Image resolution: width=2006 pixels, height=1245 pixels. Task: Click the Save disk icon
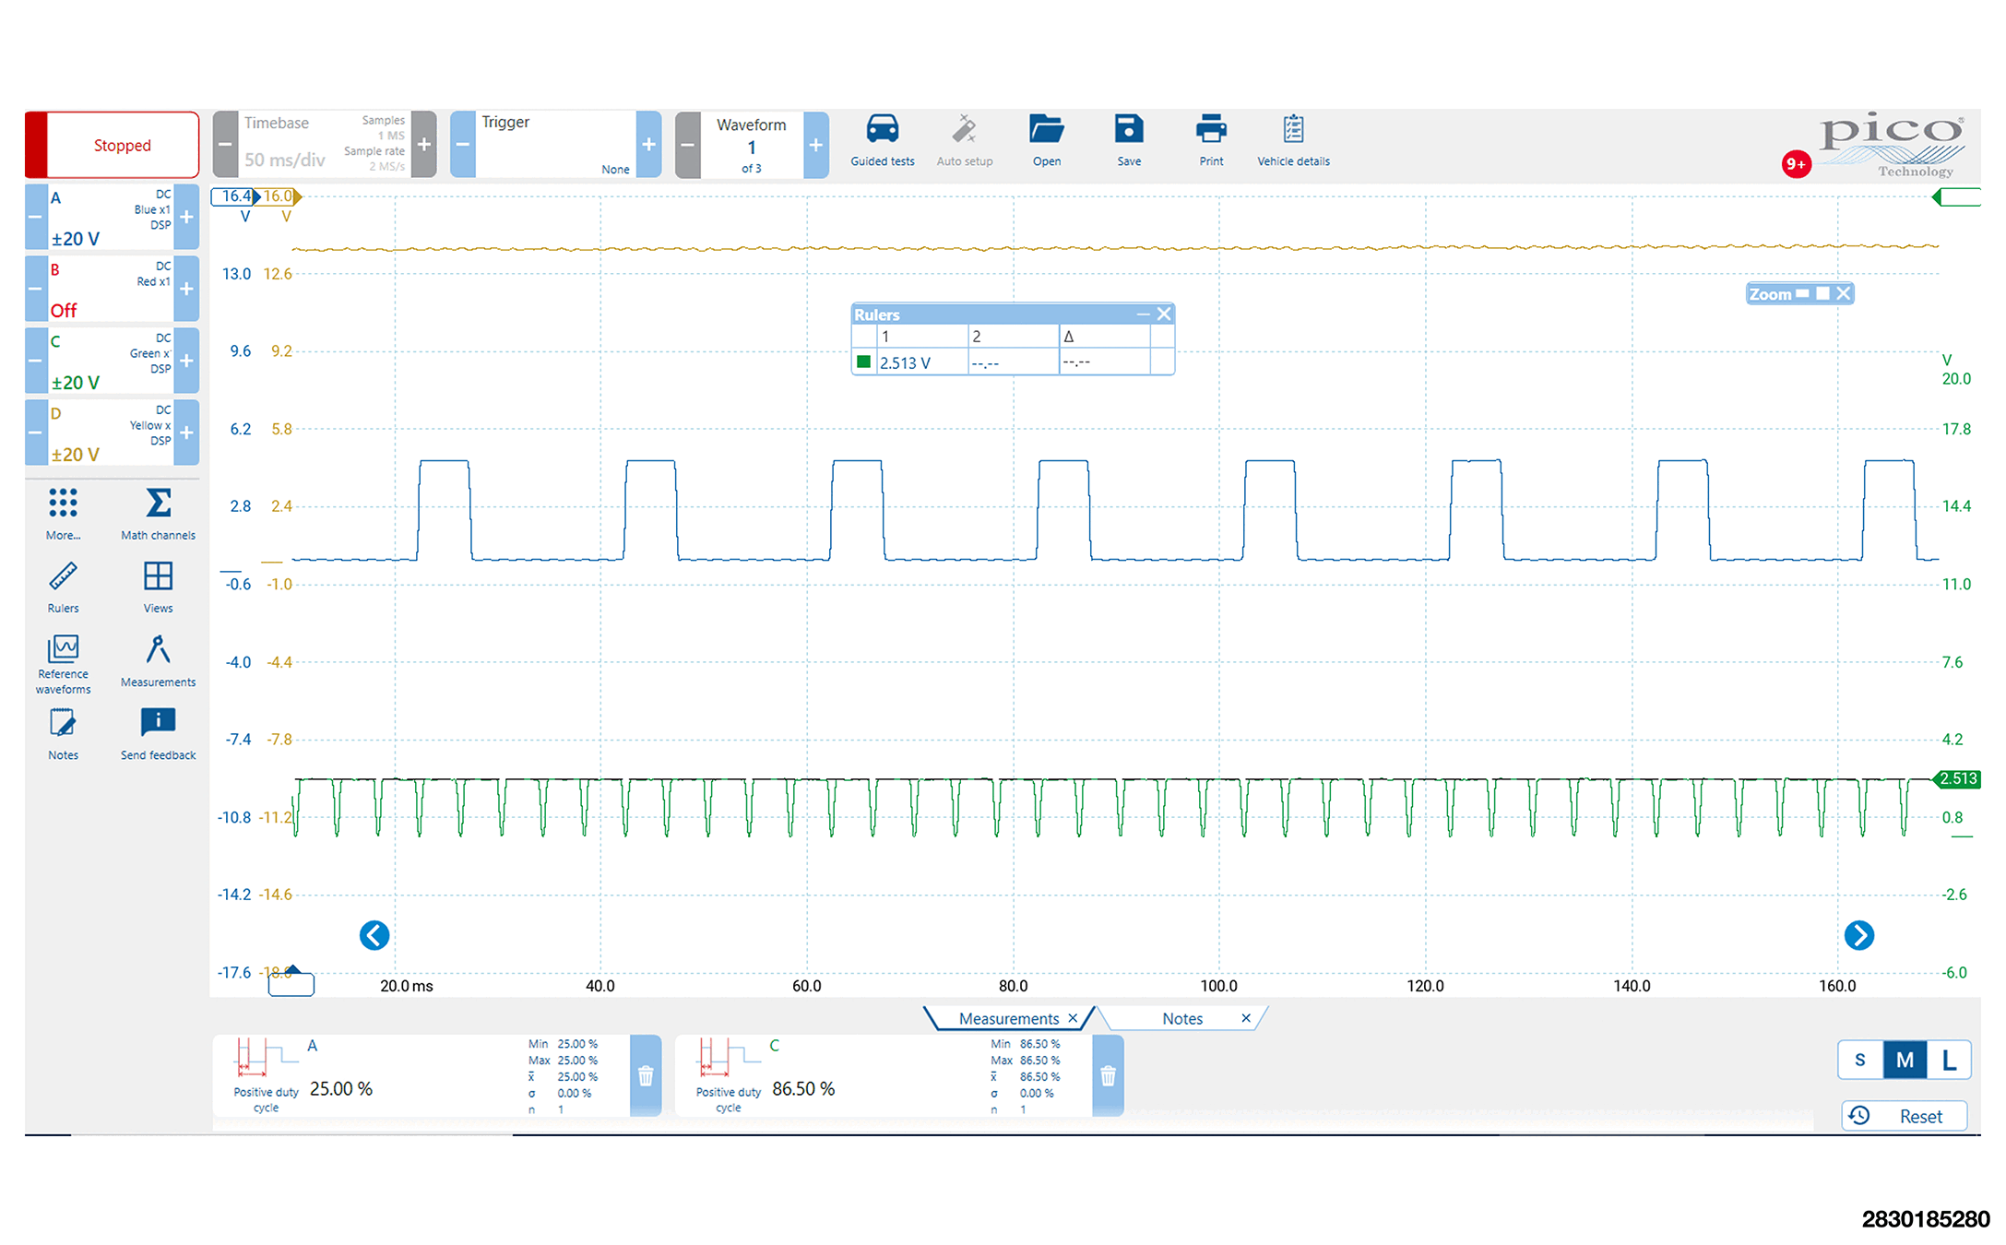coord(1128,130)
